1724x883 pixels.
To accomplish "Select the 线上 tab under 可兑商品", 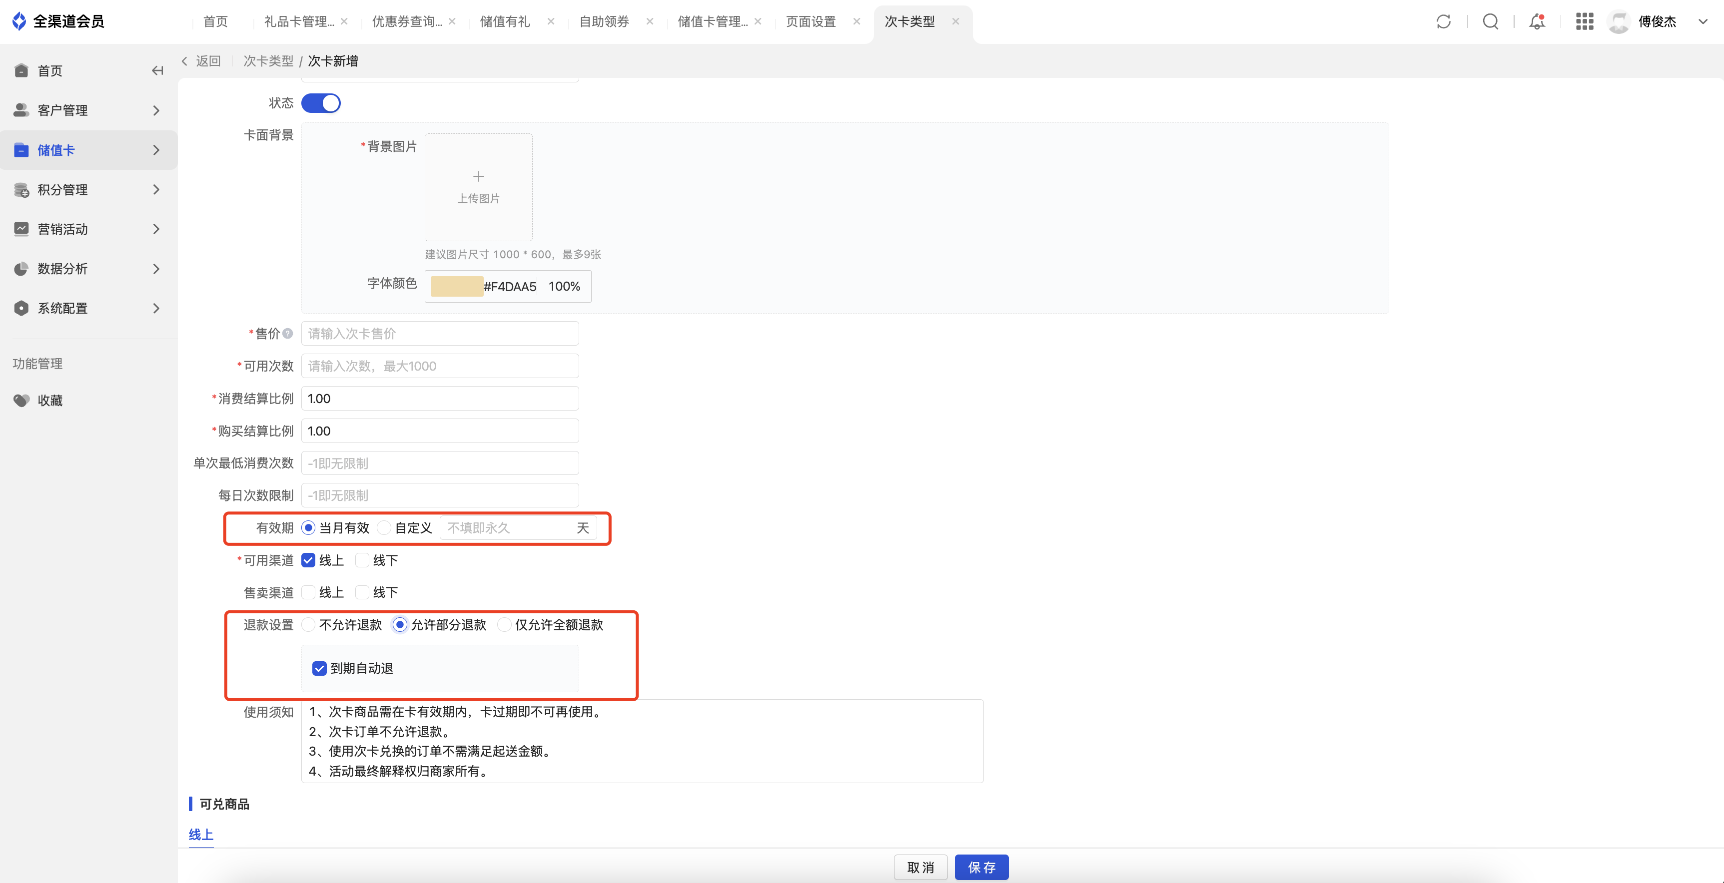I will point(201,834).
